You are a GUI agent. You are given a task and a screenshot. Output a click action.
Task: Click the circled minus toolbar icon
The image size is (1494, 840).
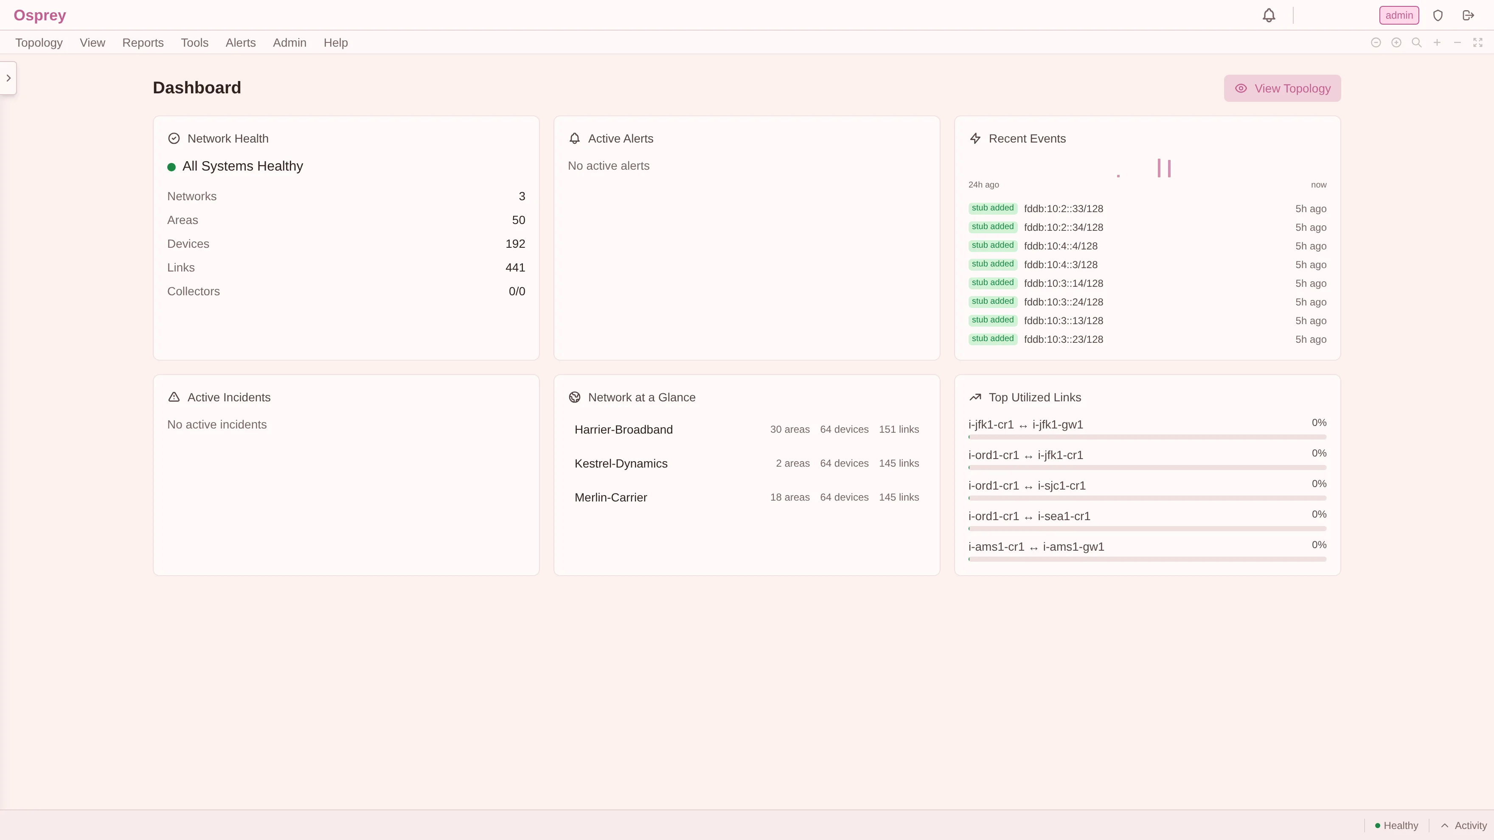pyautogui.click(x=1376, y=42)
